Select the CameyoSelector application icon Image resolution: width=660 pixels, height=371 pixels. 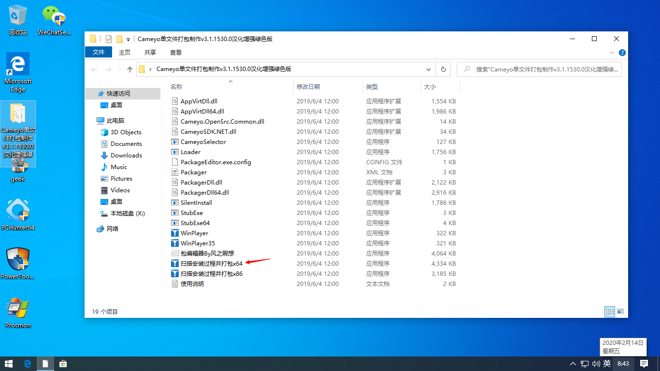point(175,142)
